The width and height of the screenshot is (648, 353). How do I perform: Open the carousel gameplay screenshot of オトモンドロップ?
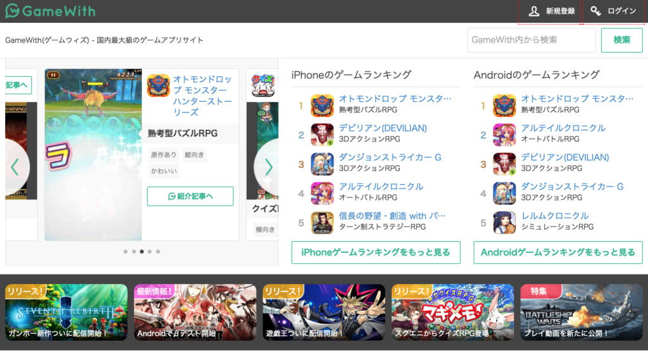click(94, 154)
